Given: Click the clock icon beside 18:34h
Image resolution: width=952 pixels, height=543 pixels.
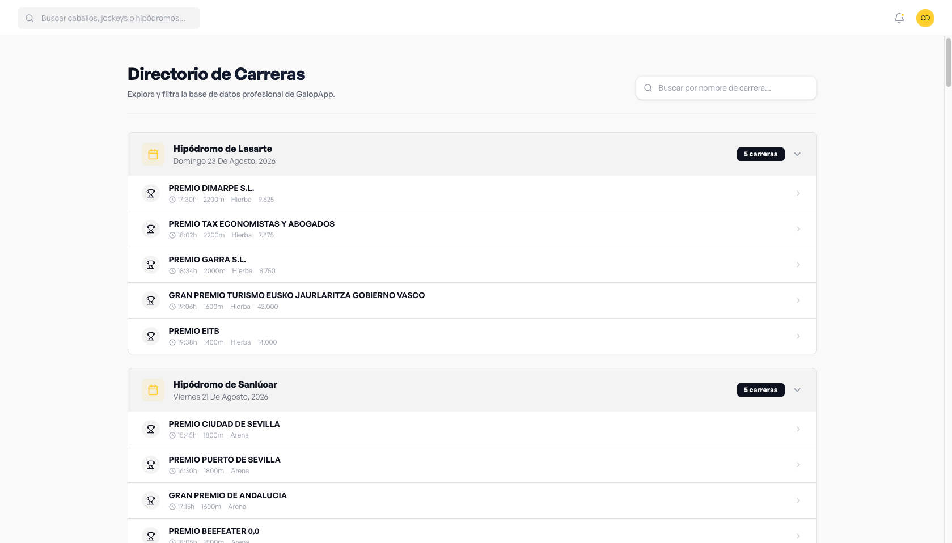Looking at the screenshot, I should pos(172,271).
